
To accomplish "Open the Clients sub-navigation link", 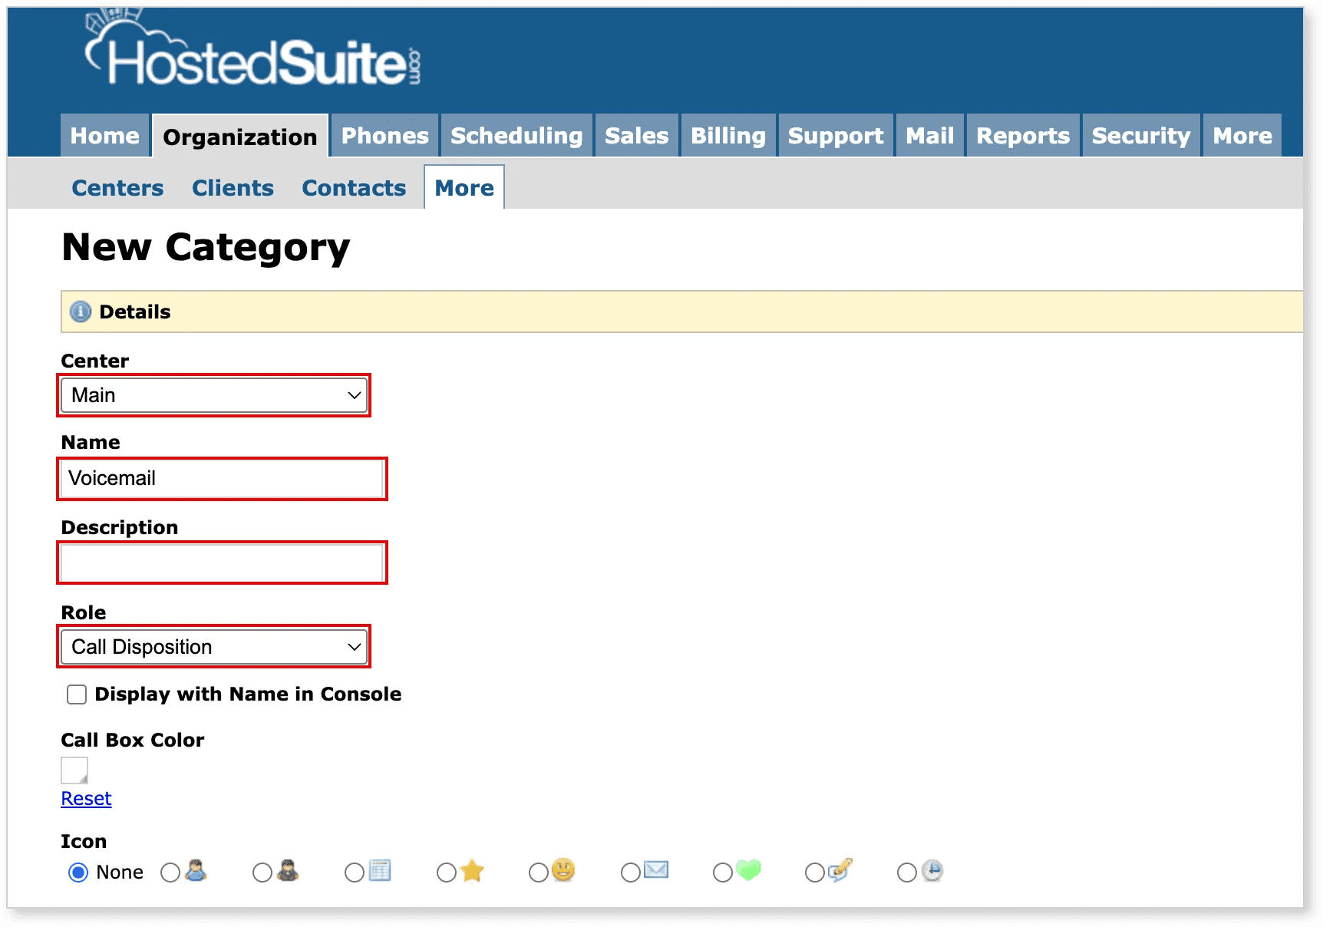I will [x=233, y=188].
